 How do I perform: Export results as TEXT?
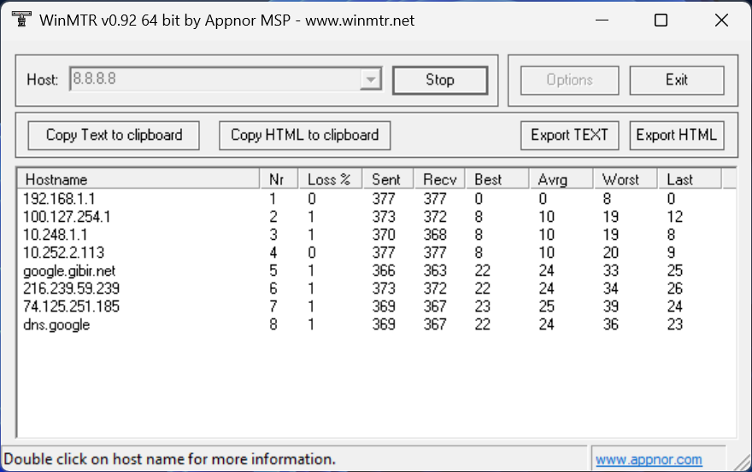(x=569, y=135)
